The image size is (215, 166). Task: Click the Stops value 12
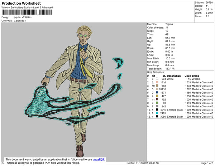(167, 31)
